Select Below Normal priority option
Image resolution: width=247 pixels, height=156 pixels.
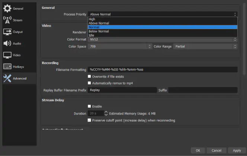pos(99,31)
